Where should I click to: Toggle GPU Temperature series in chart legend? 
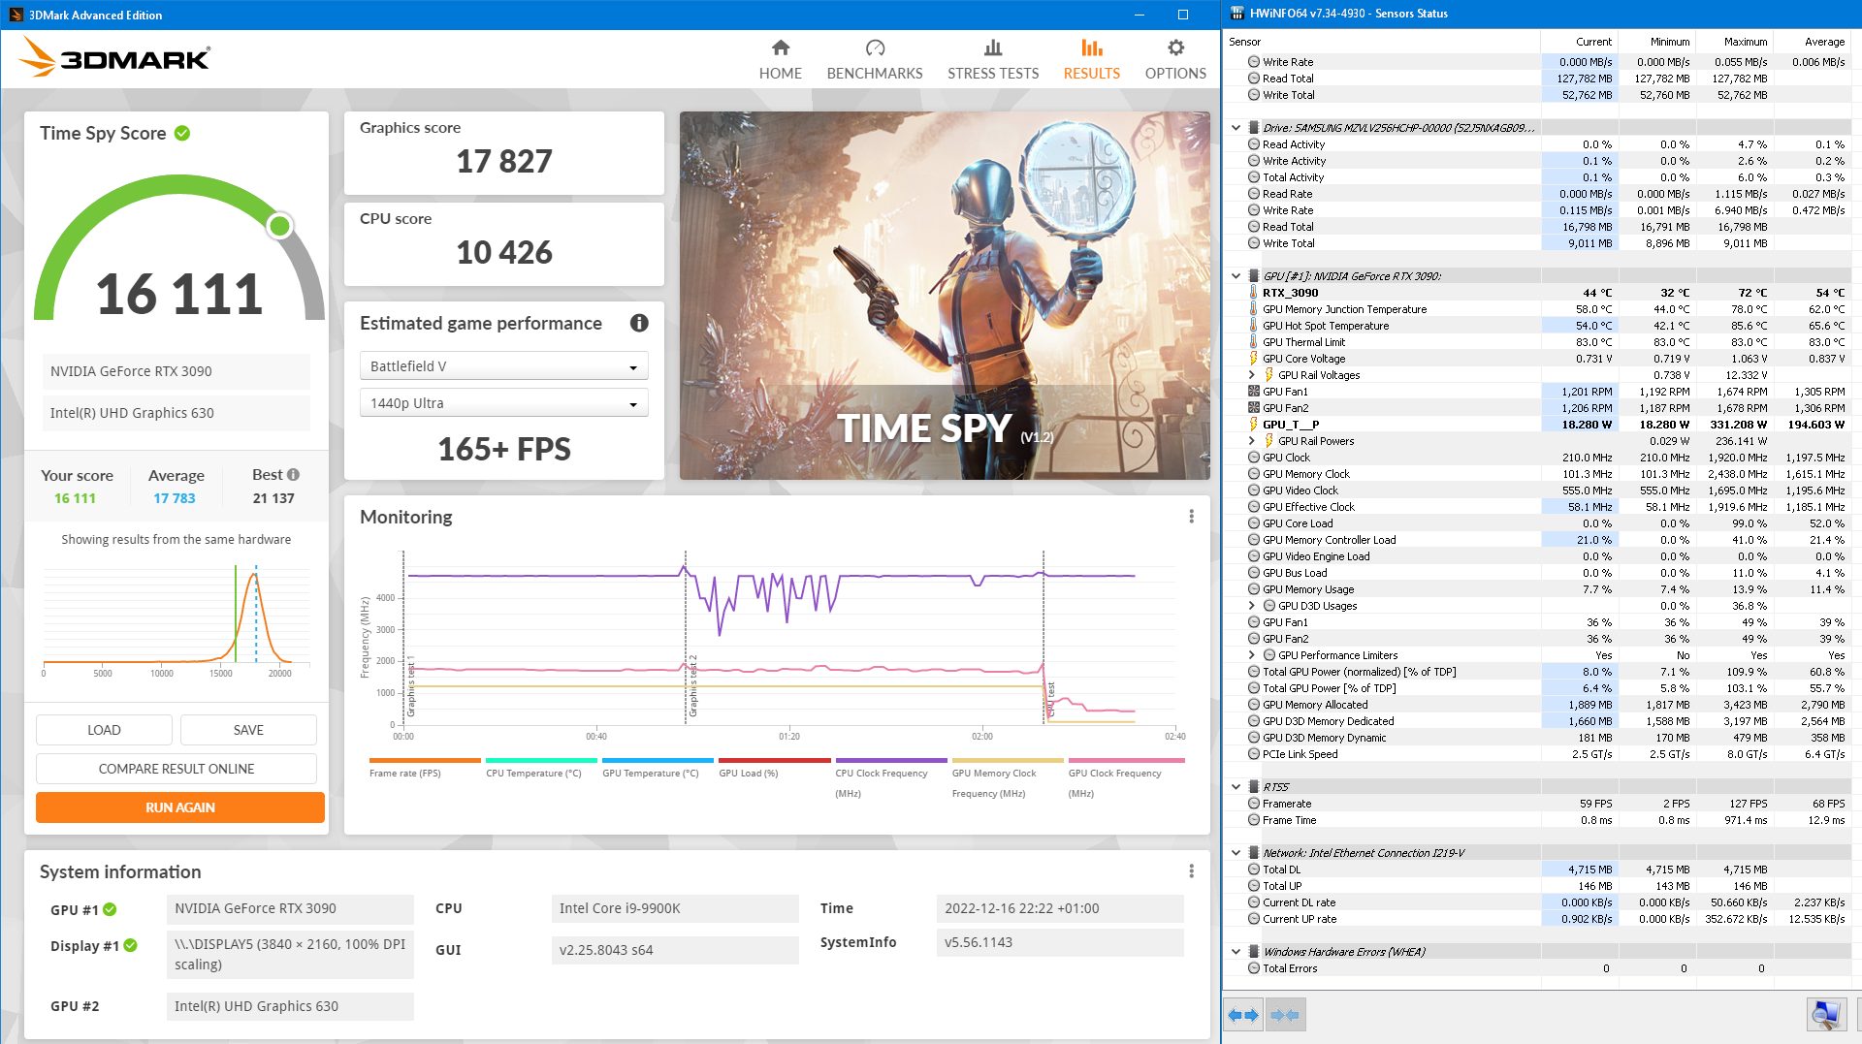pyautogui.click(x=658, y=768)
